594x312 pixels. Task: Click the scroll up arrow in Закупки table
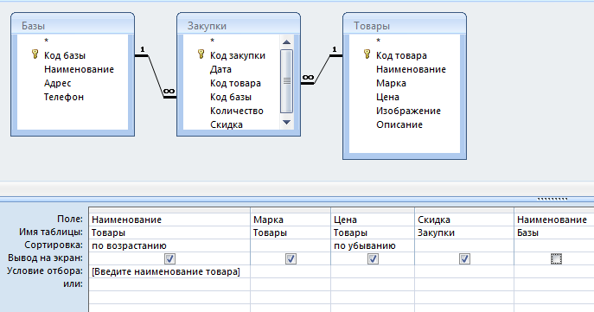pos(287,42)
